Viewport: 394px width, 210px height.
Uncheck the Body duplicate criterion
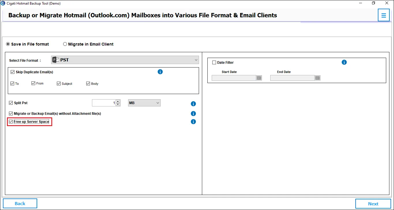(x=88, y=84)
